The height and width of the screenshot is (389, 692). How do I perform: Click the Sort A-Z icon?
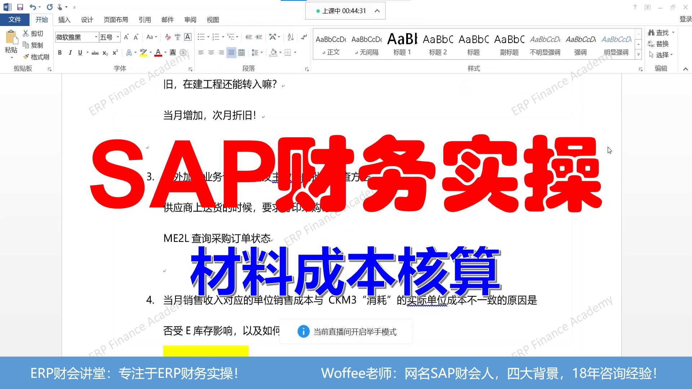(291, 37)
